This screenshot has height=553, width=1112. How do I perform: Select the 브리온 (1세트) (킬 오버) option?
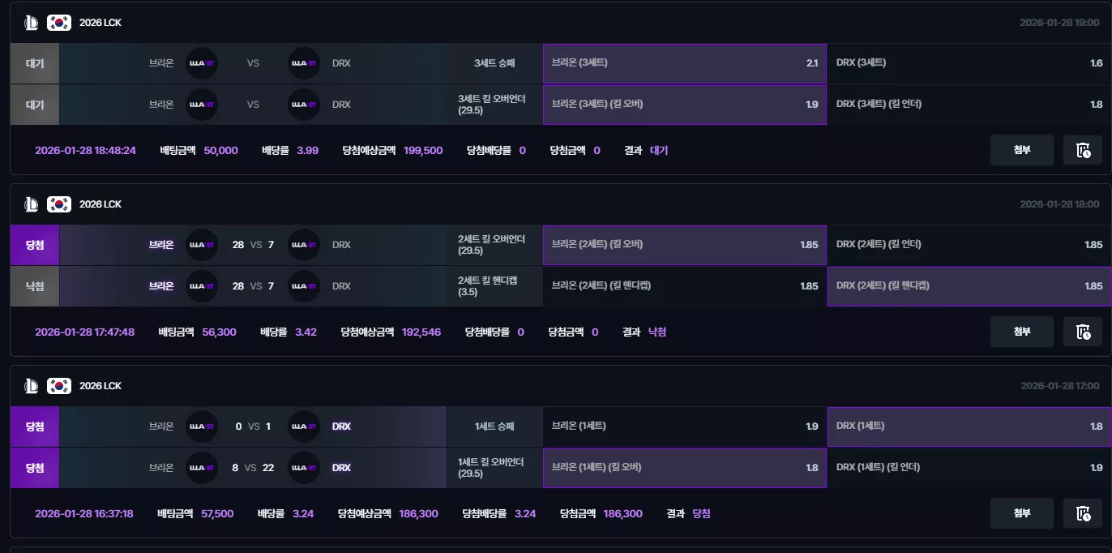685,468
